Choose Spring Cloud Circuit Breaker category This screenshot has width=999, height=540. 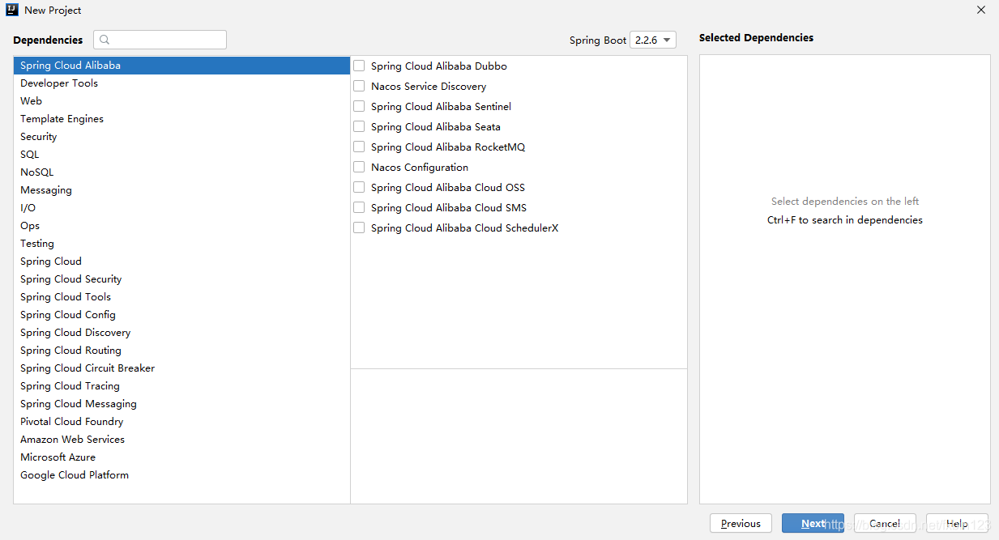(181, 368)
